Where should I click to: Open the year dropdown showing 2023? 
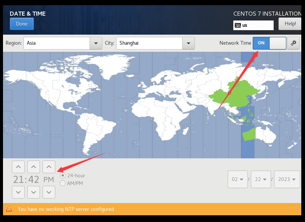(x=287, y=179)
